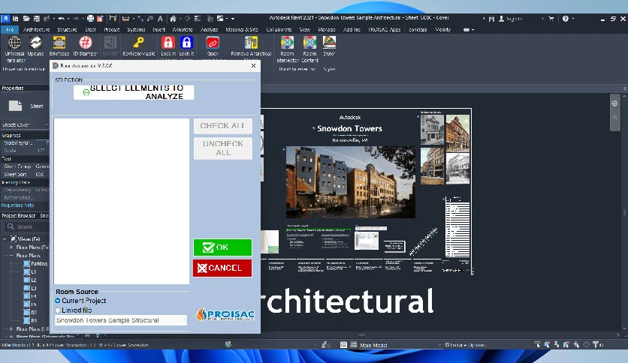Click the PROISAC logo in dialog
628x363 pixels.
pos(225,315)
